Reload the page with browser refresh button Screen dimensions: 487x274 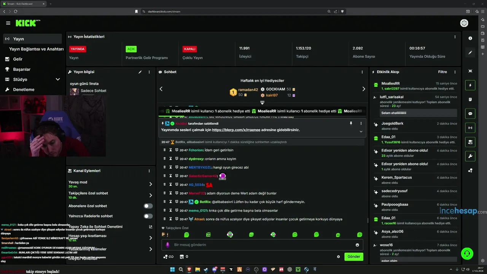(16, 11)
